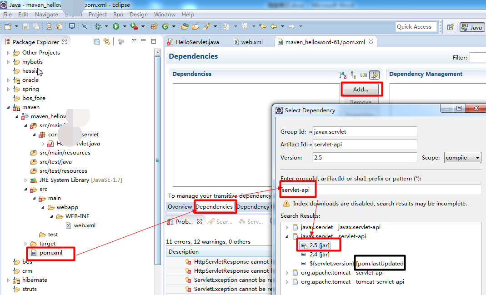Click the Previous Annotation icon
486x295 pixels.
tap(245, 27)
